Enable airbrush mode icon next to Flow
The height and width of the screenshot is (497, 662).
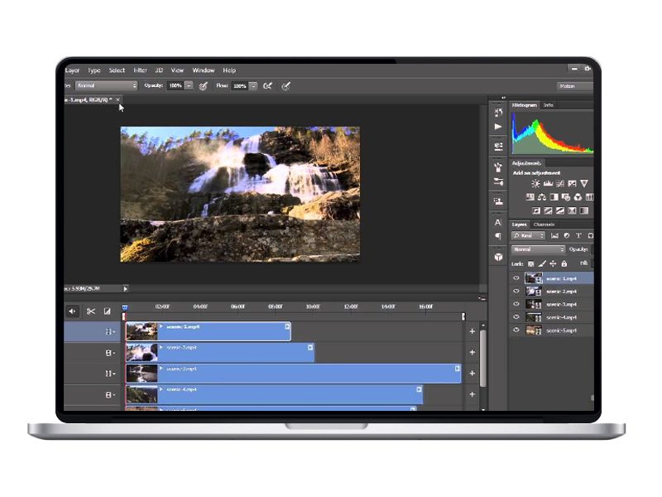tap(267, 85)
